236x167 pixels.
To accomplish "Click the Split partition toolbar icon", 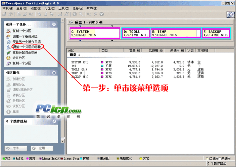I will coord(66,14).
